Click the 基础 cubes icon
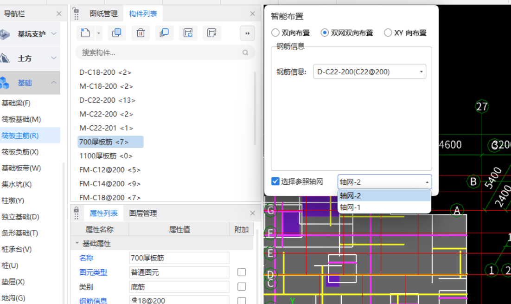Image resolution: width=511 pixels, height=304 pixels. coord(5,83)
